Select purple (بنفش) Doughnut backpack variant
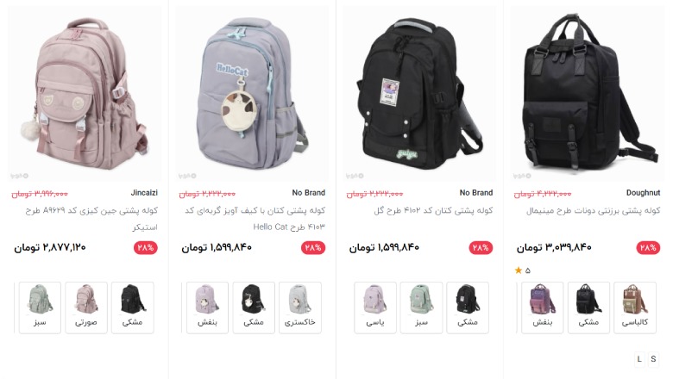The width and height of the screenshot is (673, 379). [x=543, y=308]
